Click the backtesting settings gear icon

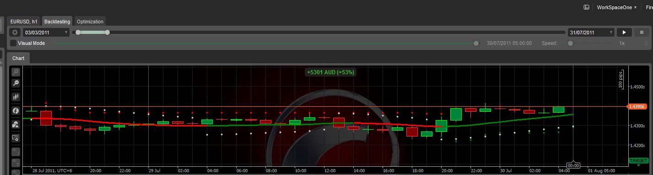(x=15, y=33)
